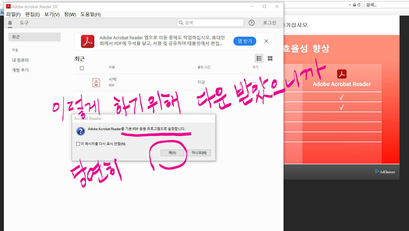Select the 시작 file name
Image resolution: width=409 pixels, height=231 pixels.
coord(113,80)
